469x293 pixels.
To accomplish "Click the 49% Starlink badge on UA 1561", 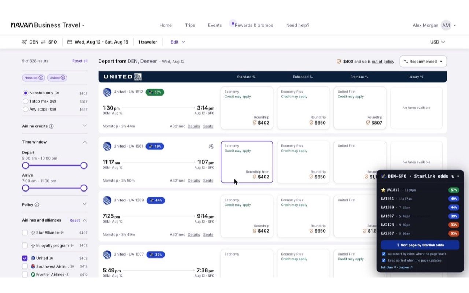I will pos(155,146).
